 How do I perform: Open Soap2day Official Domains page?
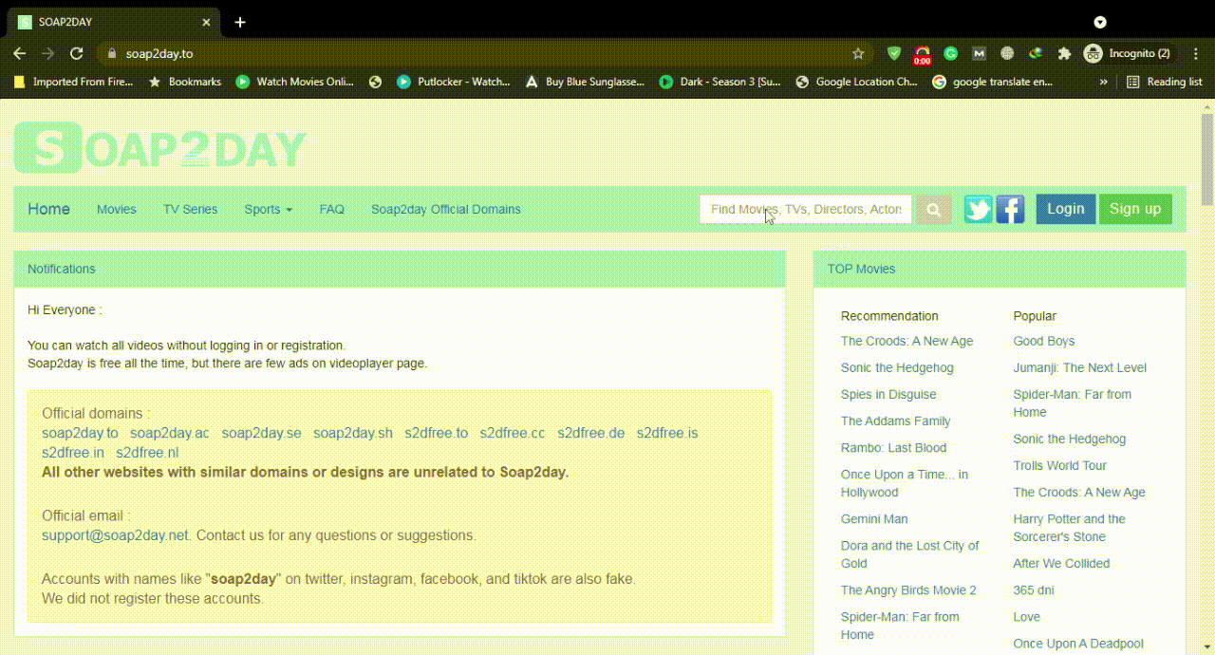[x=446, y=210]
